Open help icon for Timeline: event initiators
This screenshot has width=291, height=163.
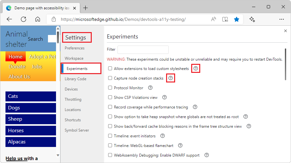[x=162, y=136]
